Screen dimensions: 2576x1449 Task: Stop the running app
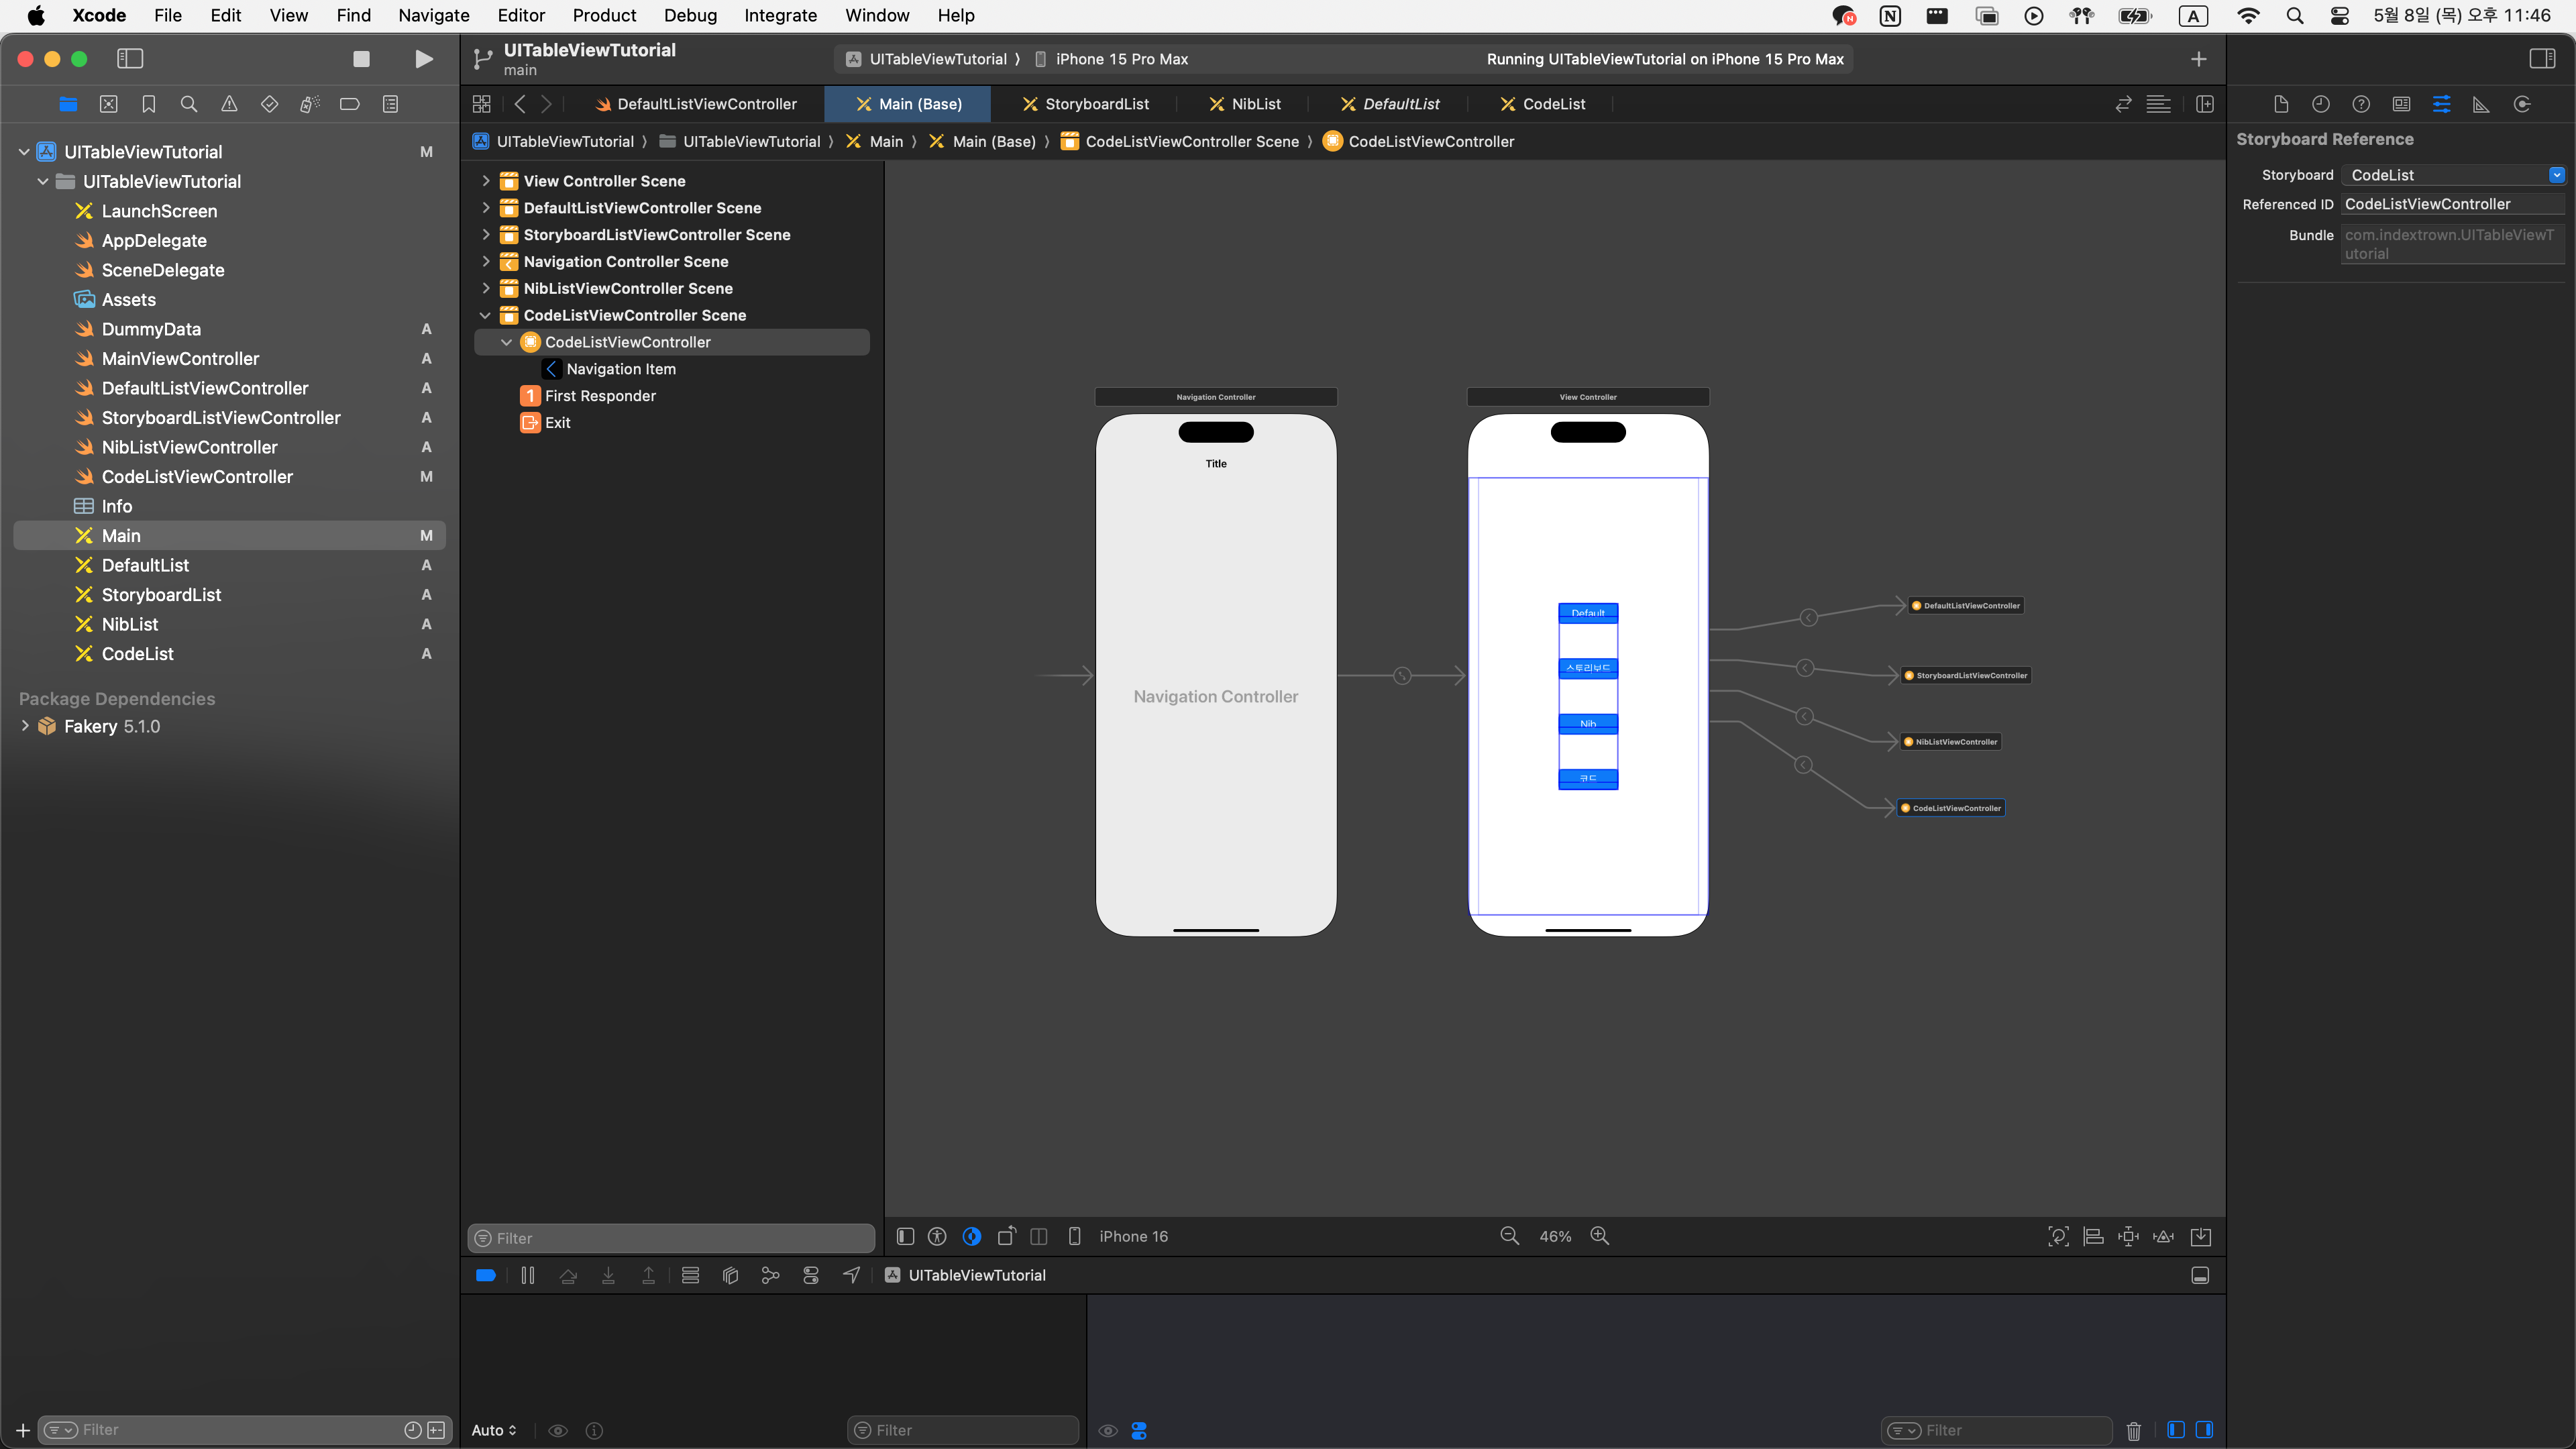pyautogui.click(x=362, y=59)
